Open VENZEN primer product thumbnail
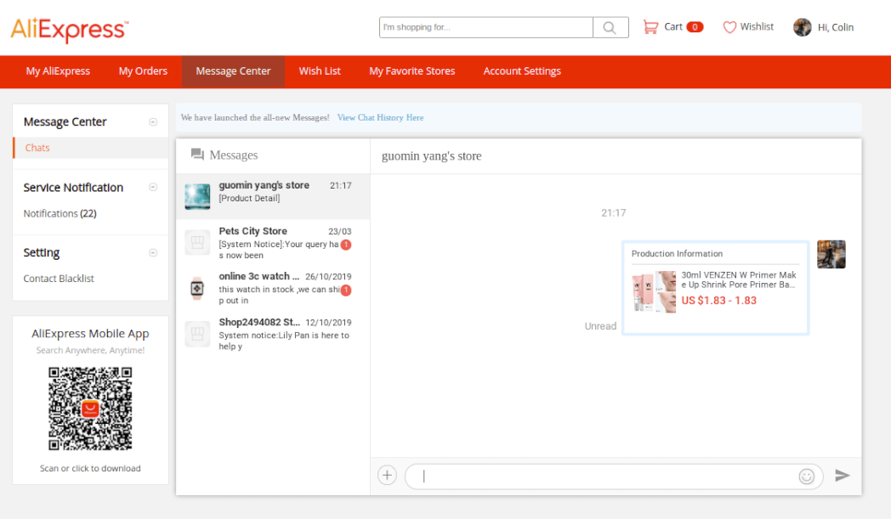Screen dimensions: 891x519 pyautogui.click(x=654, y=292)
